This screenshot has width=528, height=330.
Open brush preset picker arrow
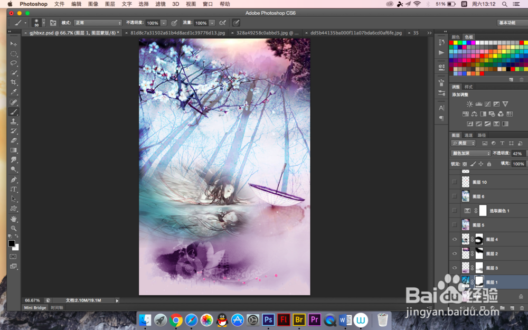click(43, 23)
